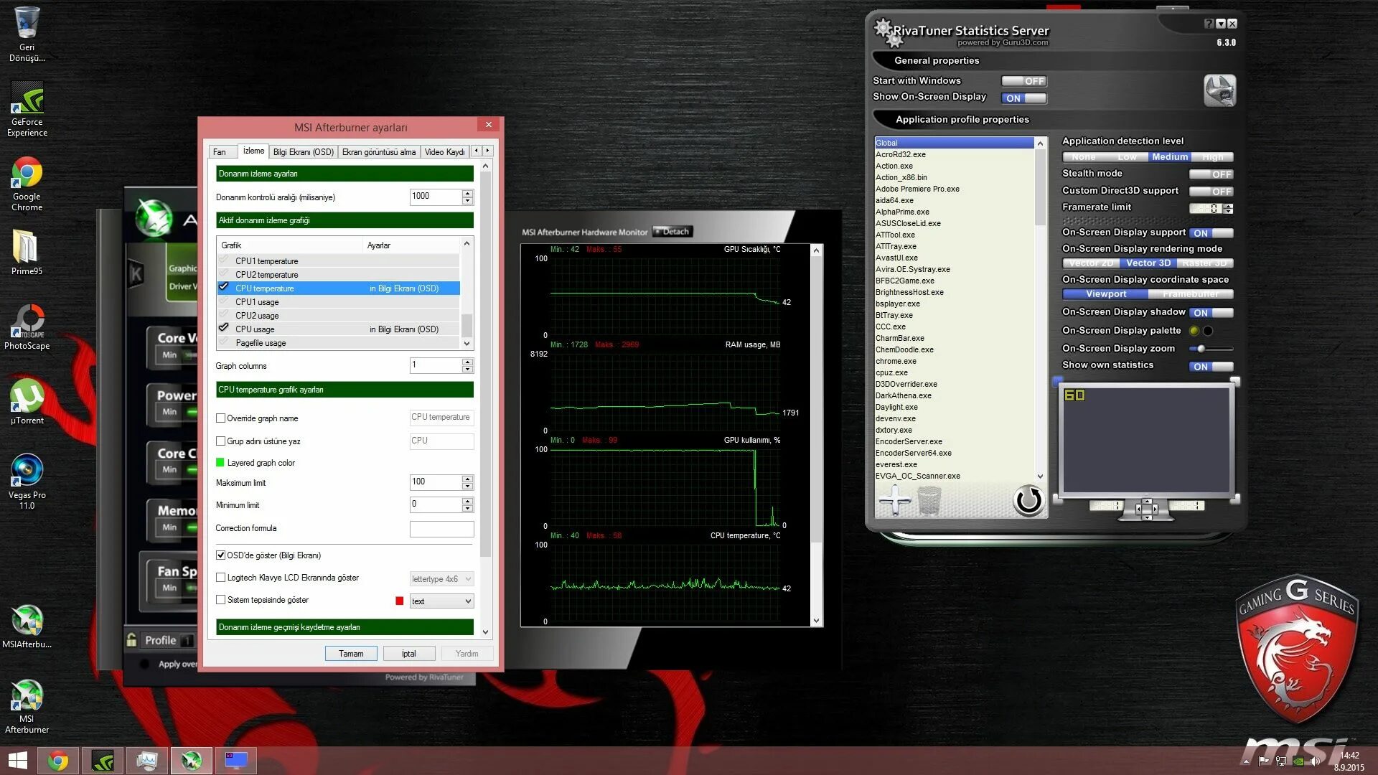
Task: Set detection level to High
Action: [x=1212, y=157]
